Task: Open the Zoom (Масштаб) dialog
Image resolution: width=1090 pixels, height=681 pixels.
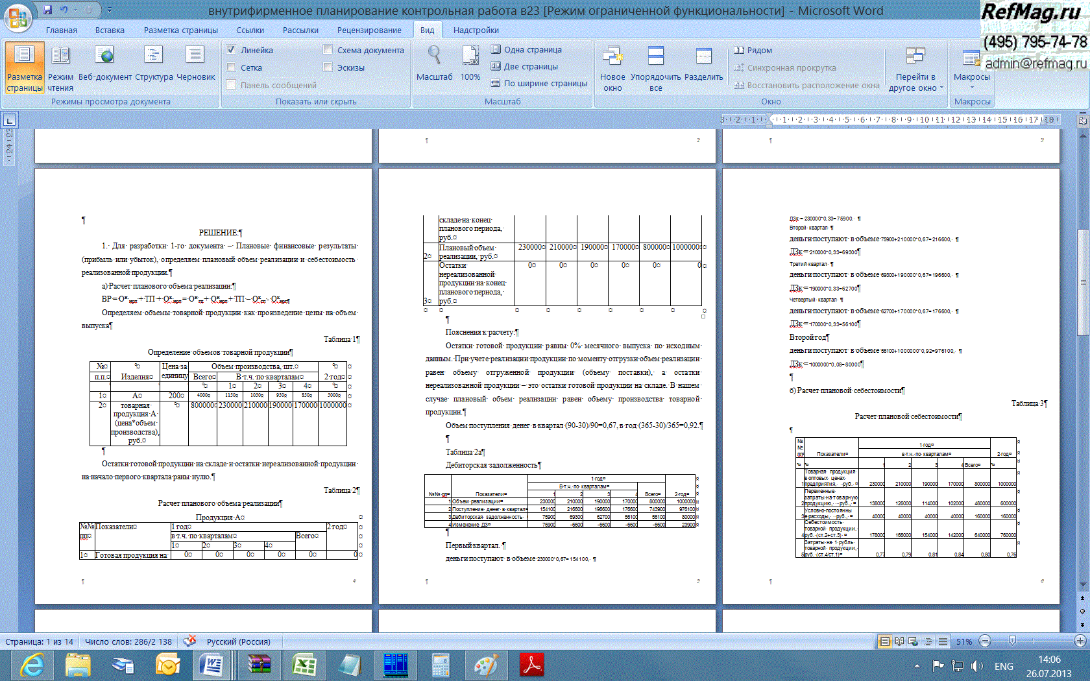Action: click(x=434, y=64)
